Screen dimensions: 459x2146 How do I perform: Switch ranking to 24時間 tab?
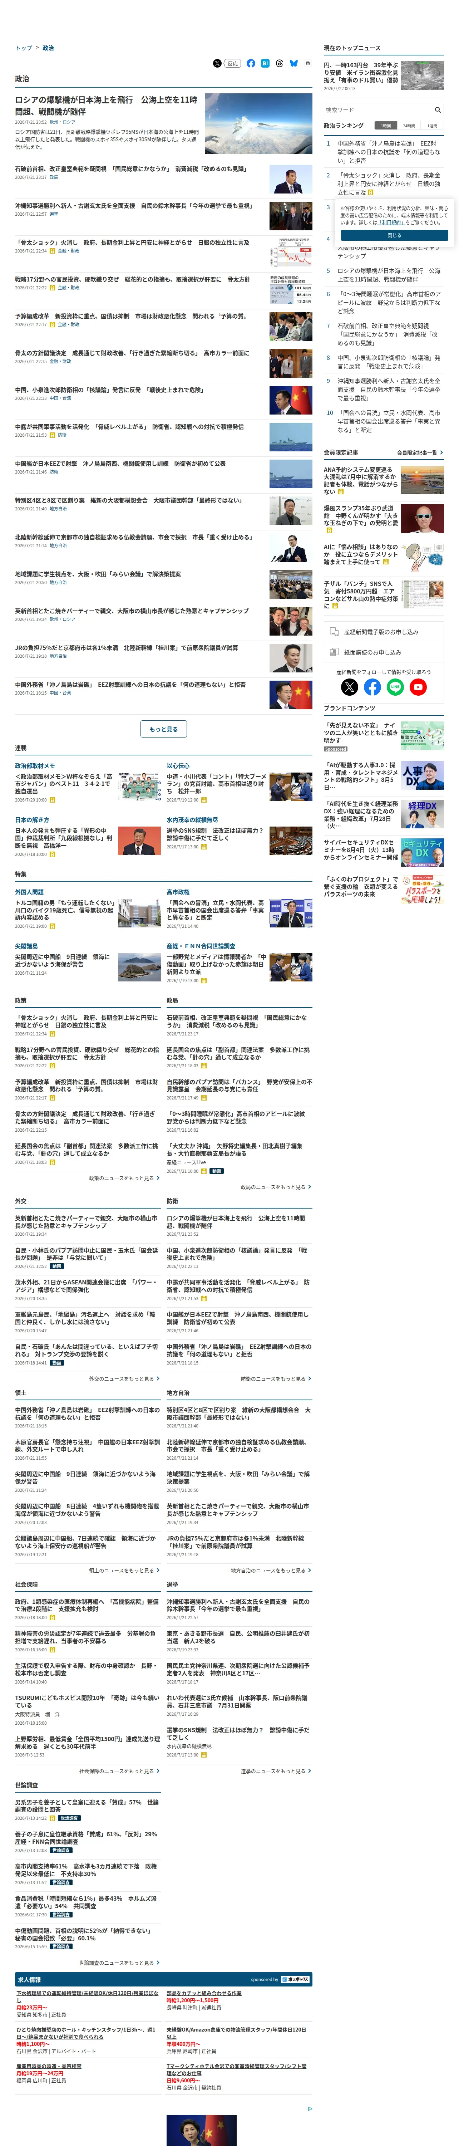[x=409, y=126]
